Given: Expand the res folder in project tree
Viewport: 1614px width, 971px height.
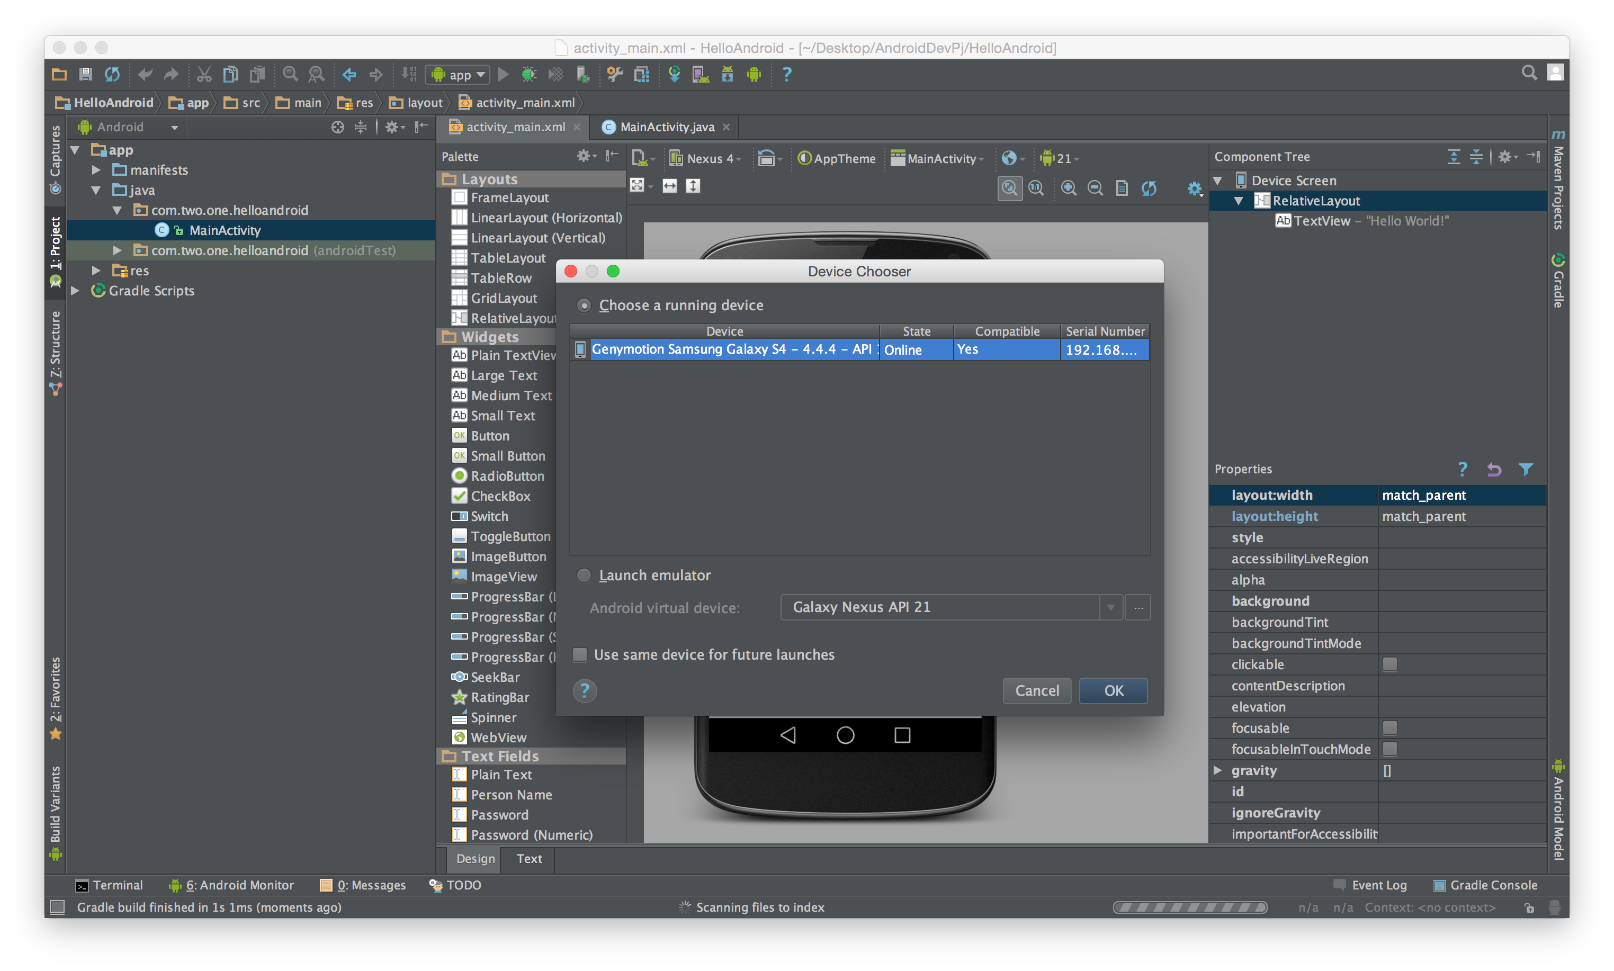Looking at the screenshot, I should click(96, 271).
